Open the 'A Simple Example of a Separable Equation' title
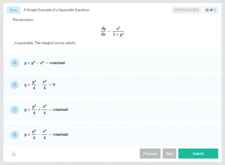Image resolution: width=225 pixels, height=165 pixels. [x=57, y=10]
